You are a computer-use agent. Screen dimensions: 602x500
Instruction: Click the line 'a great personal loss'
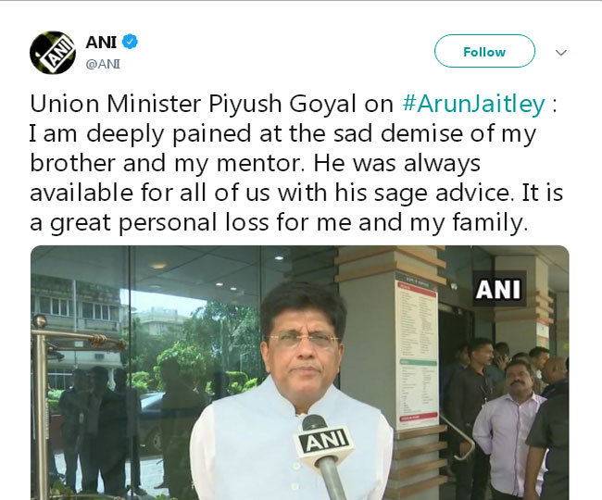[149, 222]
